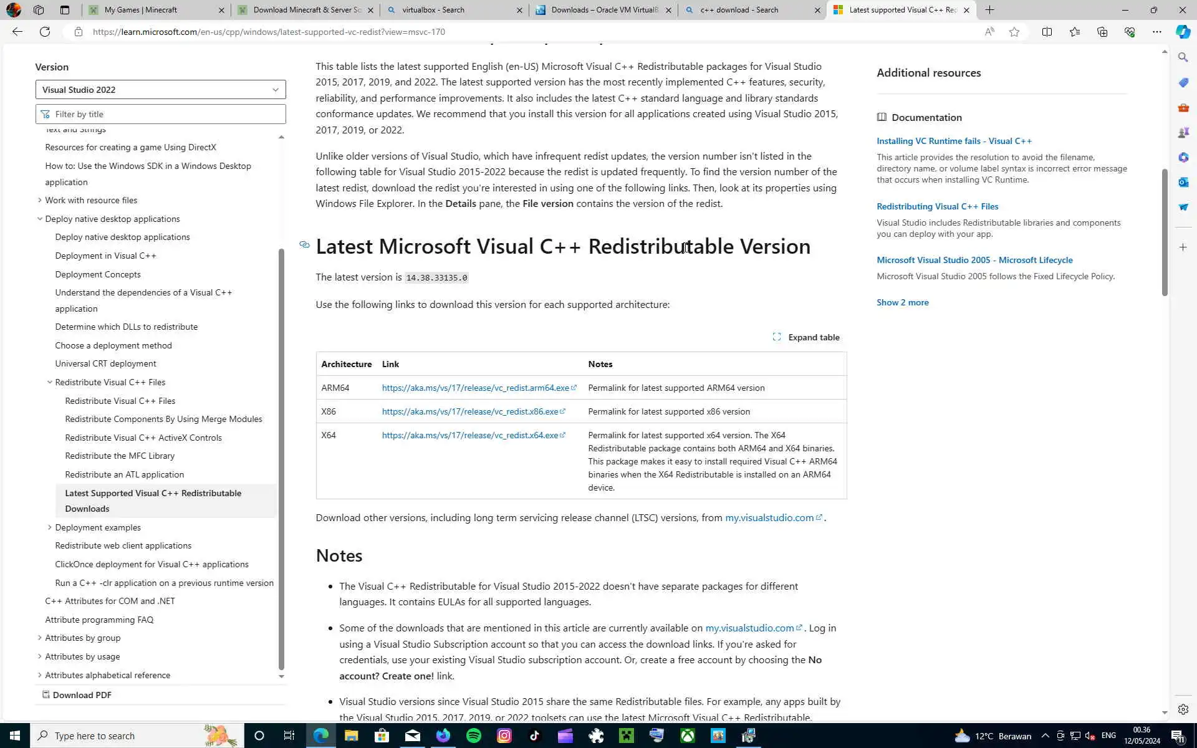1197x748 pixels.
Task: Click the vc_redist.x64.exe download link
Action: (x=470, y=435)
